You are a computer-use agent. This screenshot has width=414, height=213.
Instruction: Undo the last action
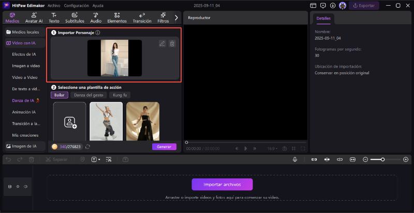tap(8, 159)
